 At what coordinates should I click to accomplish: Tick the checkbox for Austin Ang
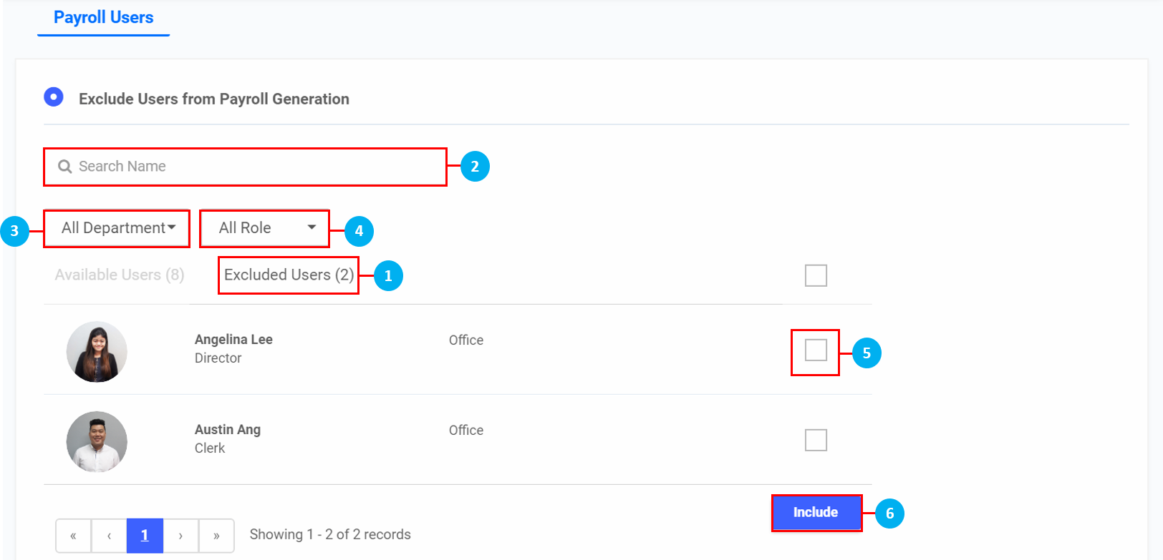[x=816, y=440]
